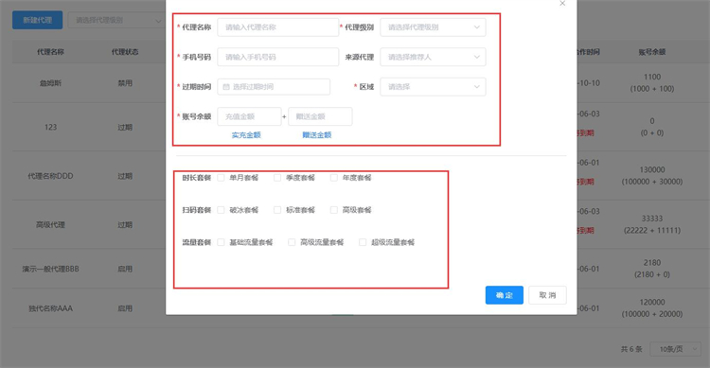Click the chevron arrow of 代理级别 select
710x368 pixels.
click(x=477, y=27)
